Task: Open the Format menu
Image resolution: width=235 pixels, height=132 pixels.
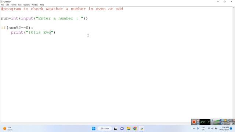Action: pyautogui.click(x=13, y=5)
